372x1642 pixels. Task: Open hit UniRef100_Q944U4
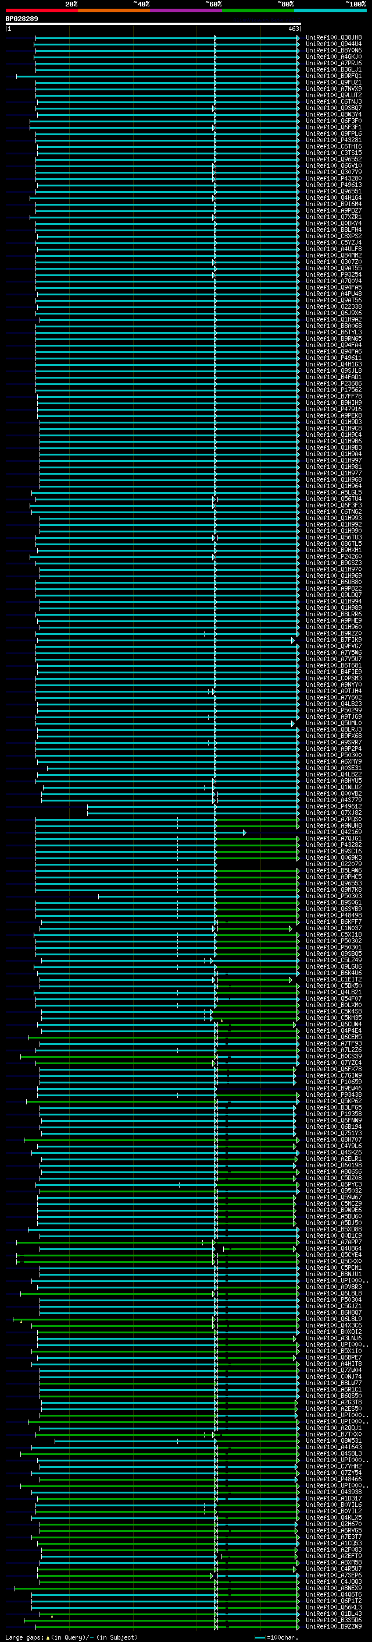333,44
